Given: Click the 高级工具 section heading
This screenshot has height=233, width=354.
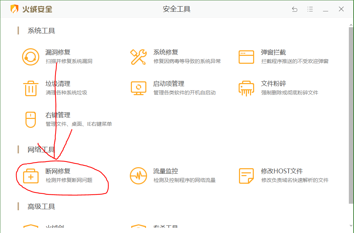Looking at the screenshot, I should pyautogui.click(x=41, y=206).
